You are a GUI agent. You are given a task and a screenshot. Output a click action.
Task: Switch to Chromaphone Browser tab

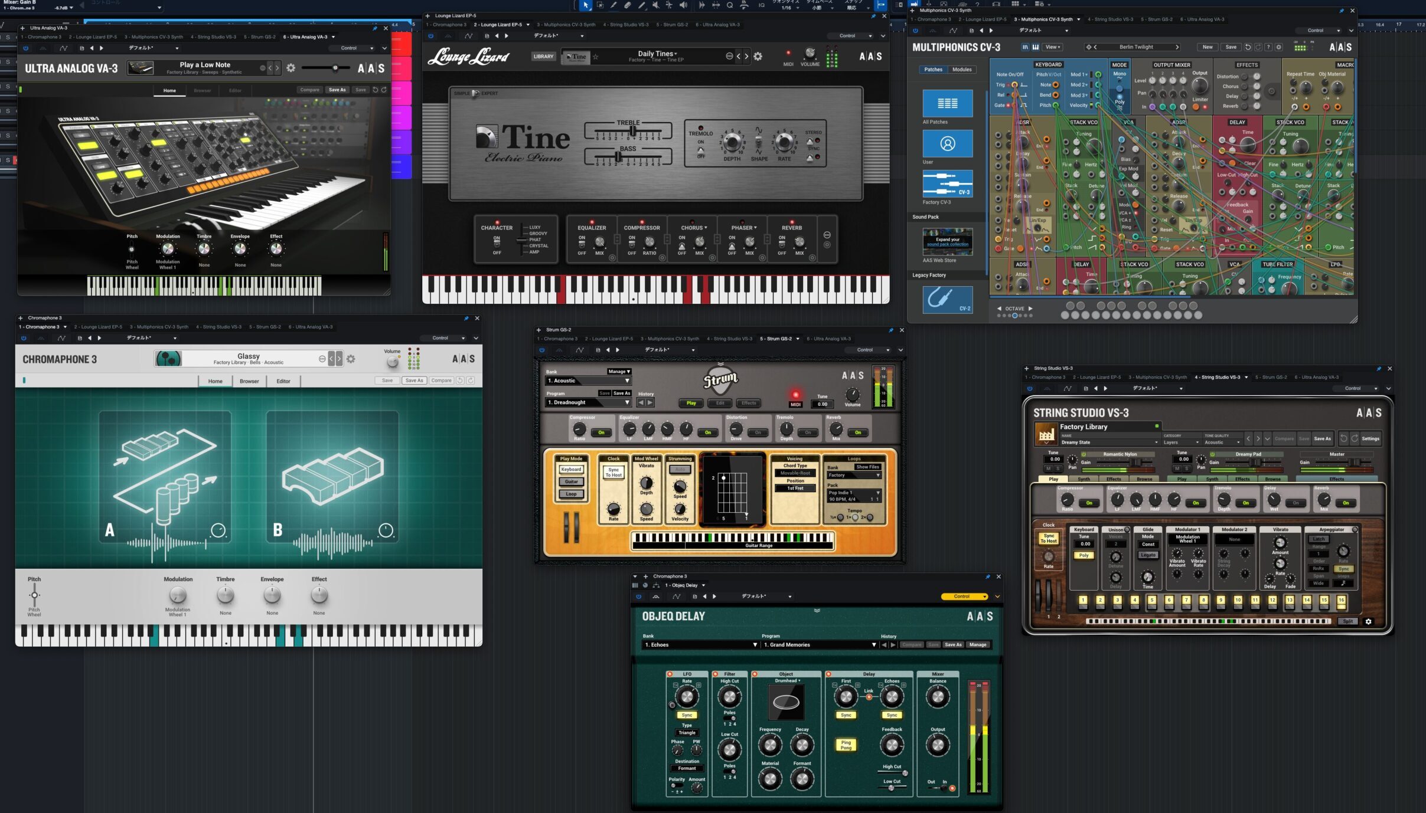pyautogui.click(x=249, y=381)
